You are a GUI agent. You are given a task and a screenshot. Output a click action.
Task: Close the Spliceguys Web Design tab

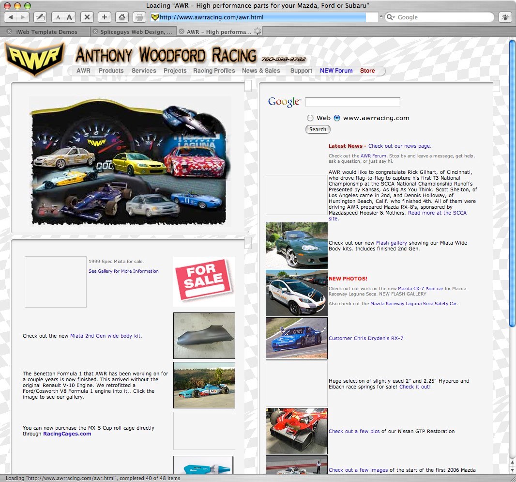click(x=95, y=31)
